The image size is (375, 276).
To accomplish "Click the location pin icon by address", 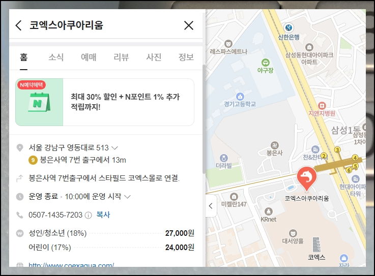I will [x=20, y=148].
